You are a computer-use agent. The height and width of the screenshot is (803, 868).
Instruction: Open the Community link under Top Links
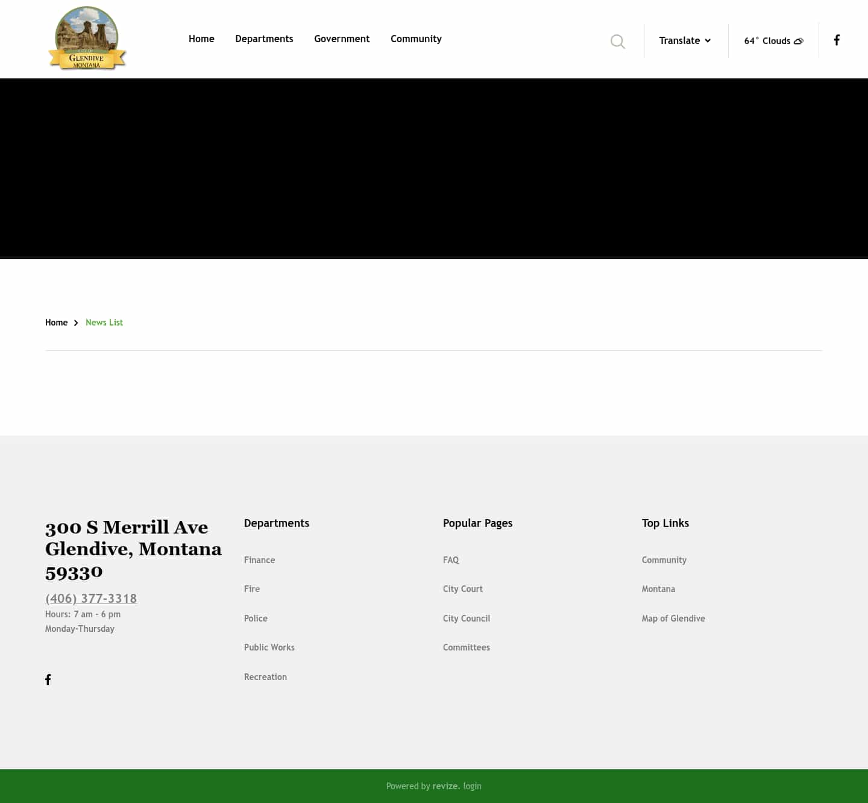(664, 560)
